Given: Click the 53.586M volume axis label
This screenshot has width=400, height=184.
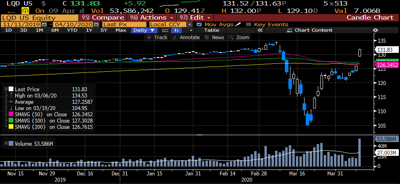Looking at the screenshot, I should (x=387, y=139).
